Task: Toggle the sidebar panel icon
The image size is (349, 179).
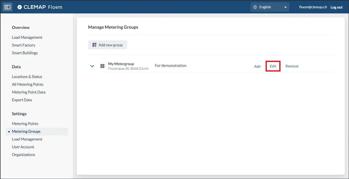Action: (7, 7)
